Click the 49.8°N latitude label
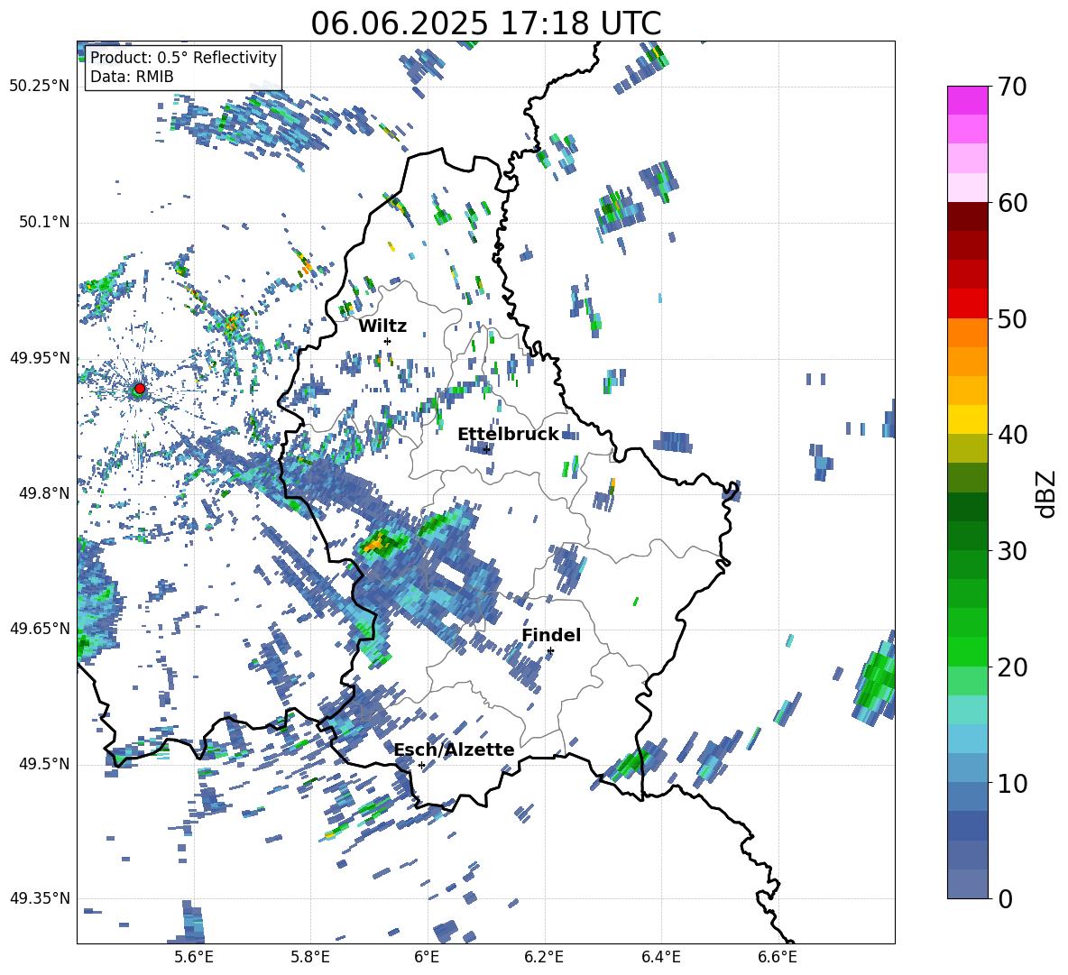The width and height of the screenshot is (1068, 975). pyautogui.click(x=44, y=493)
